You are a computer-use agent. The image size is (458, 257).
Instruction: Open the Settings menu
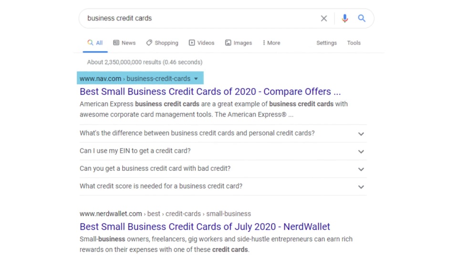(x=326, y=43)
